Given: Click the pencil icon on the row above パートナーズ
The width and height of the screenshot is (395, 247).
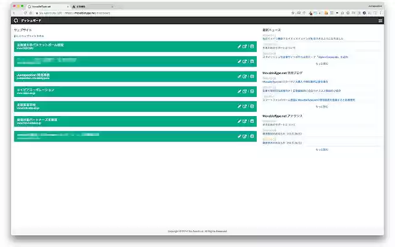Looking at the screenshot, I should pyautogui.click(x=239, y=106).
